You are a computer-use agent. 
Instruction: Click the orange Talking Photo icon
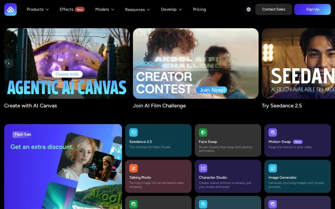tap(133, 168)
